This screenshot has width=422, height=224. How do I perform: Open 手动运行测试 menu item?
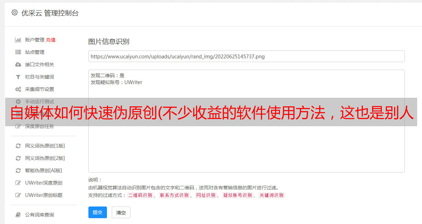(40, 102)
